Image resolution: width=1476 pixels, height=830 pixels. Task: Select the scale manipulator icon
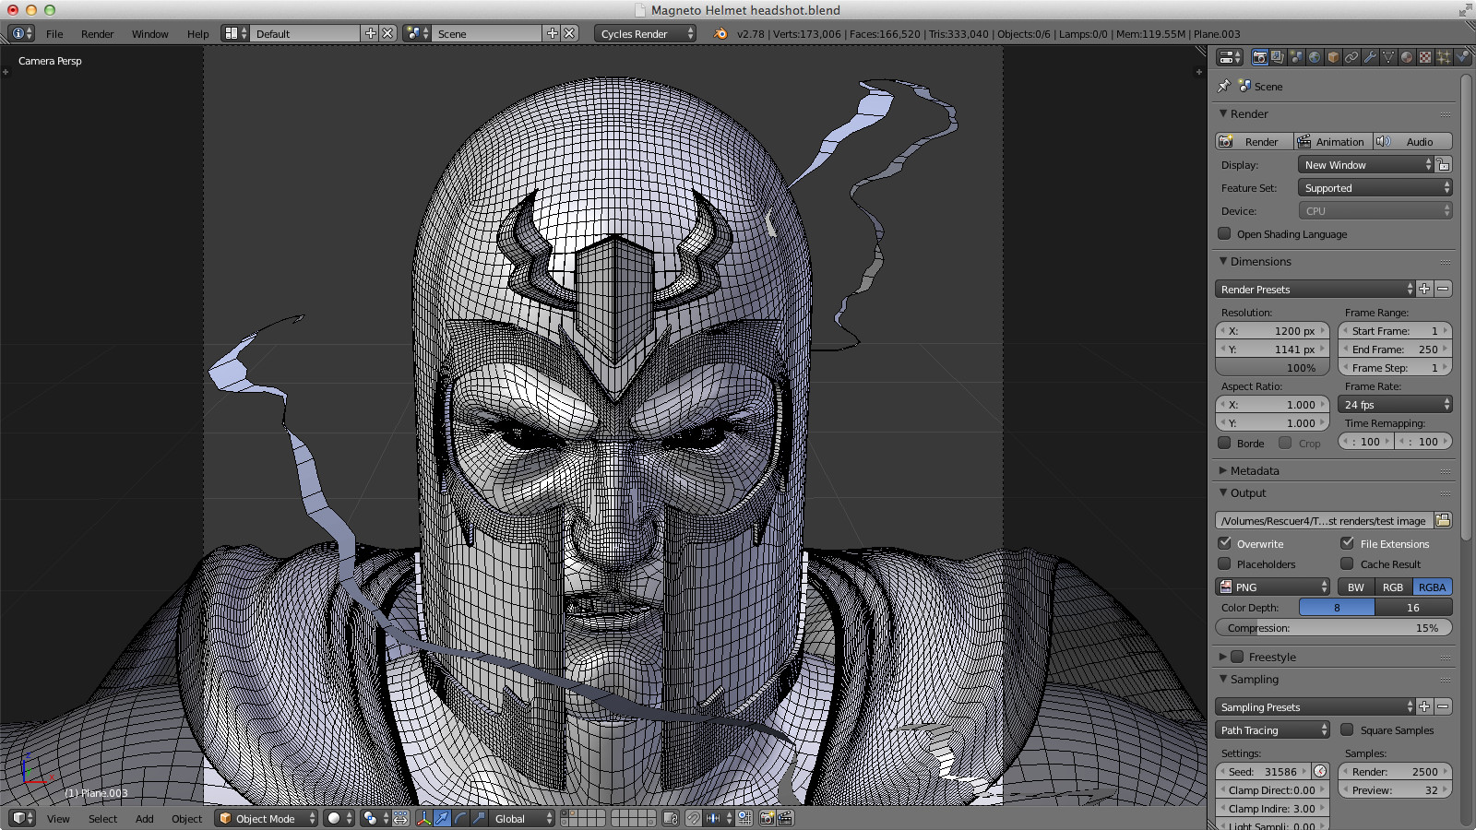click(x=479, y=818)
